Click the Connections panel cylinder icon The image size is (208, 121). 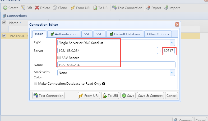(4, 16)
